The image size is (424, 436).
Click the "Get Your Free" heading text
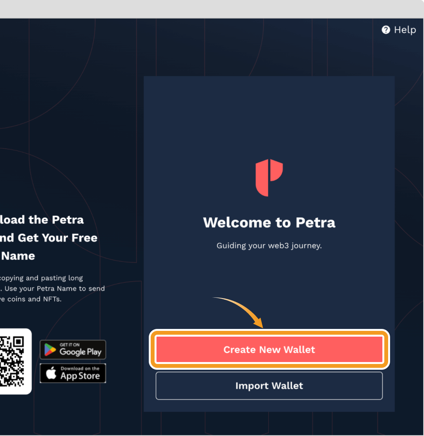tap(57, 238)
